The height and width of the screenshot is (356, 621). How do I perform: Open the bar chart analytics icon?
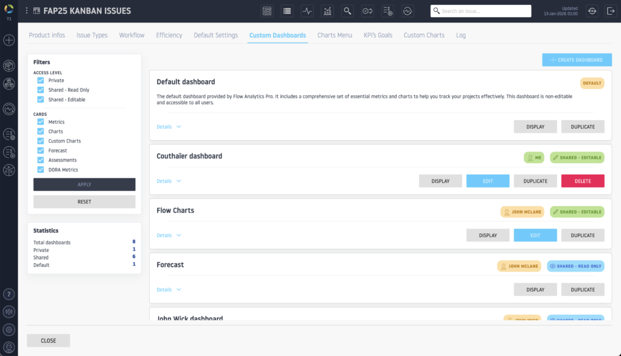(x=327, y=11)
